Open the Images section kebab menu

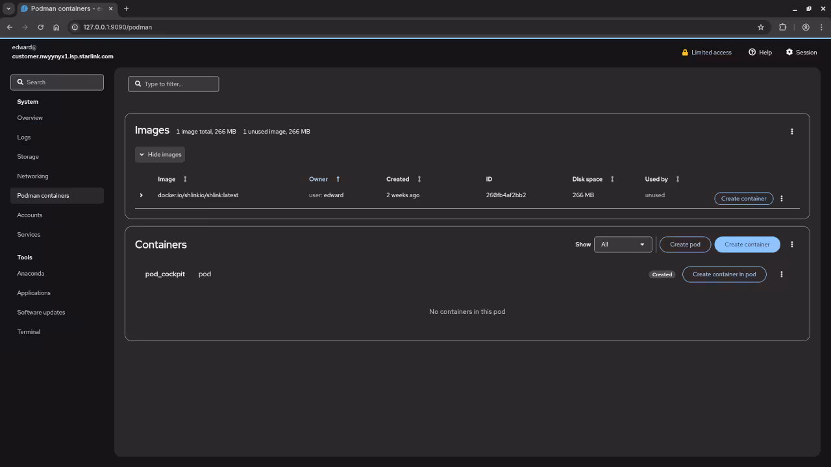point(792,131)
